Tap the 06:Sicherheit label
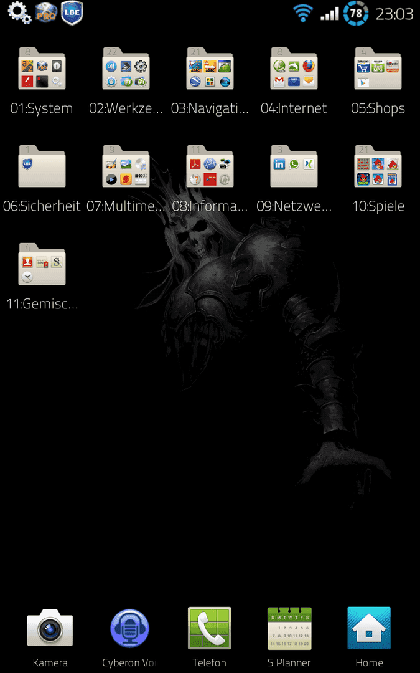The image size is (420, 673). click(42, 206)
